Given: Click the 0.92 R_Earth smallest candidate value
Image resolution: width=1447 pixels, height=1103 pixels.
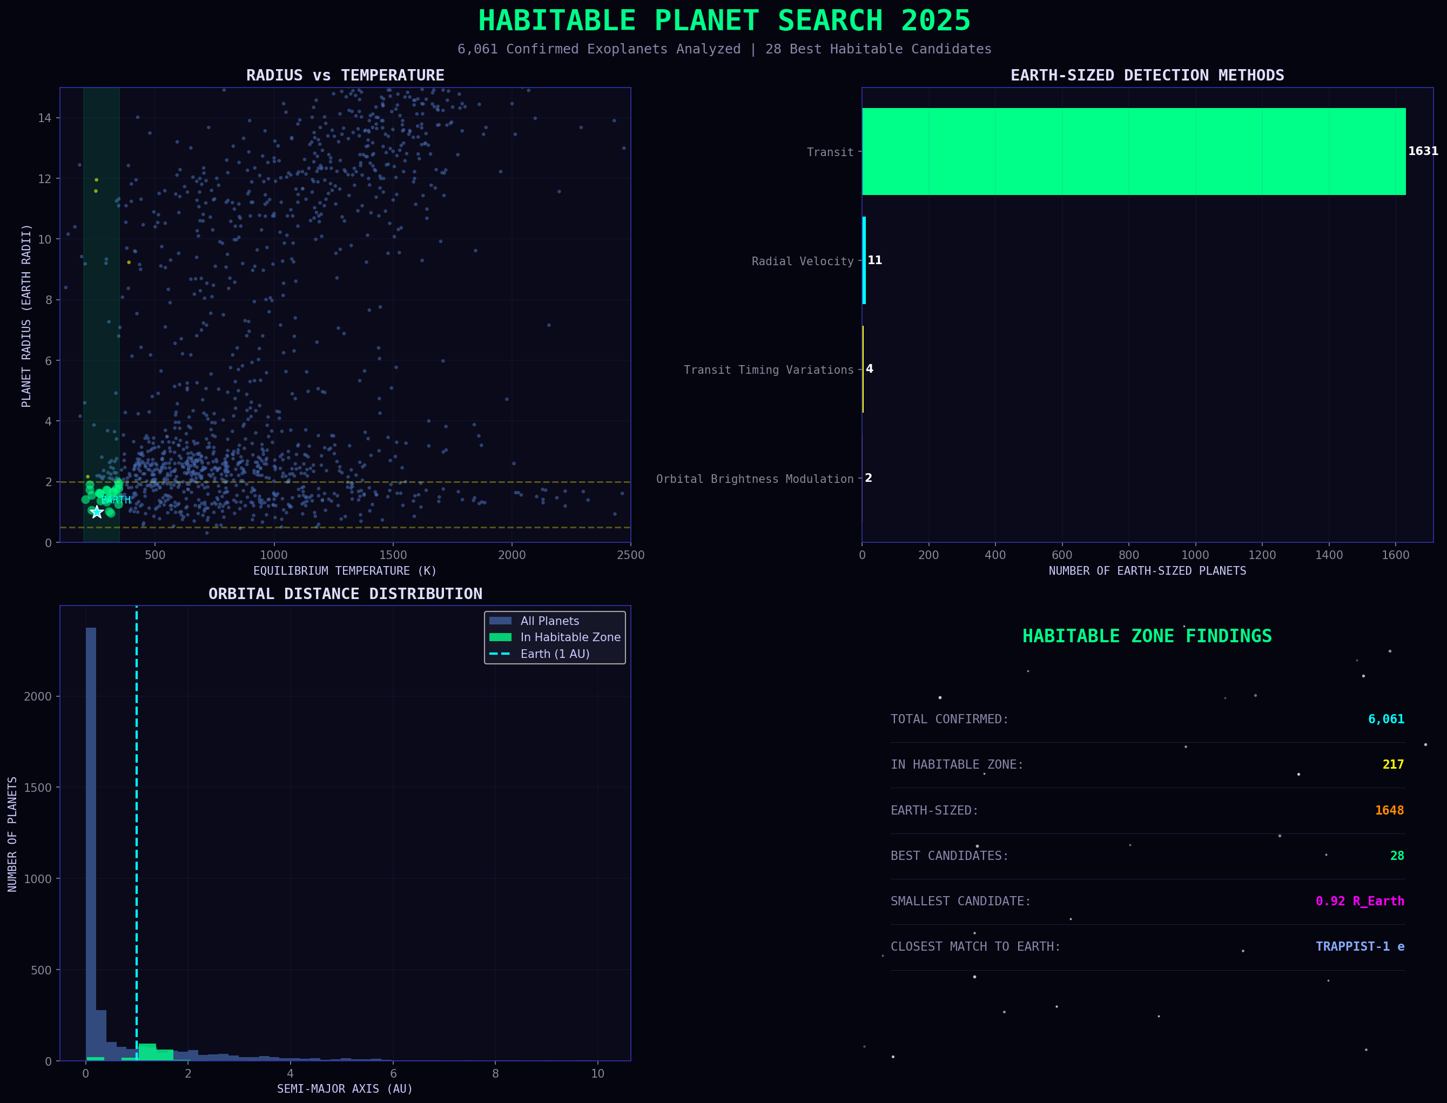Looking at the screenshot, I should click(1359, 902).
